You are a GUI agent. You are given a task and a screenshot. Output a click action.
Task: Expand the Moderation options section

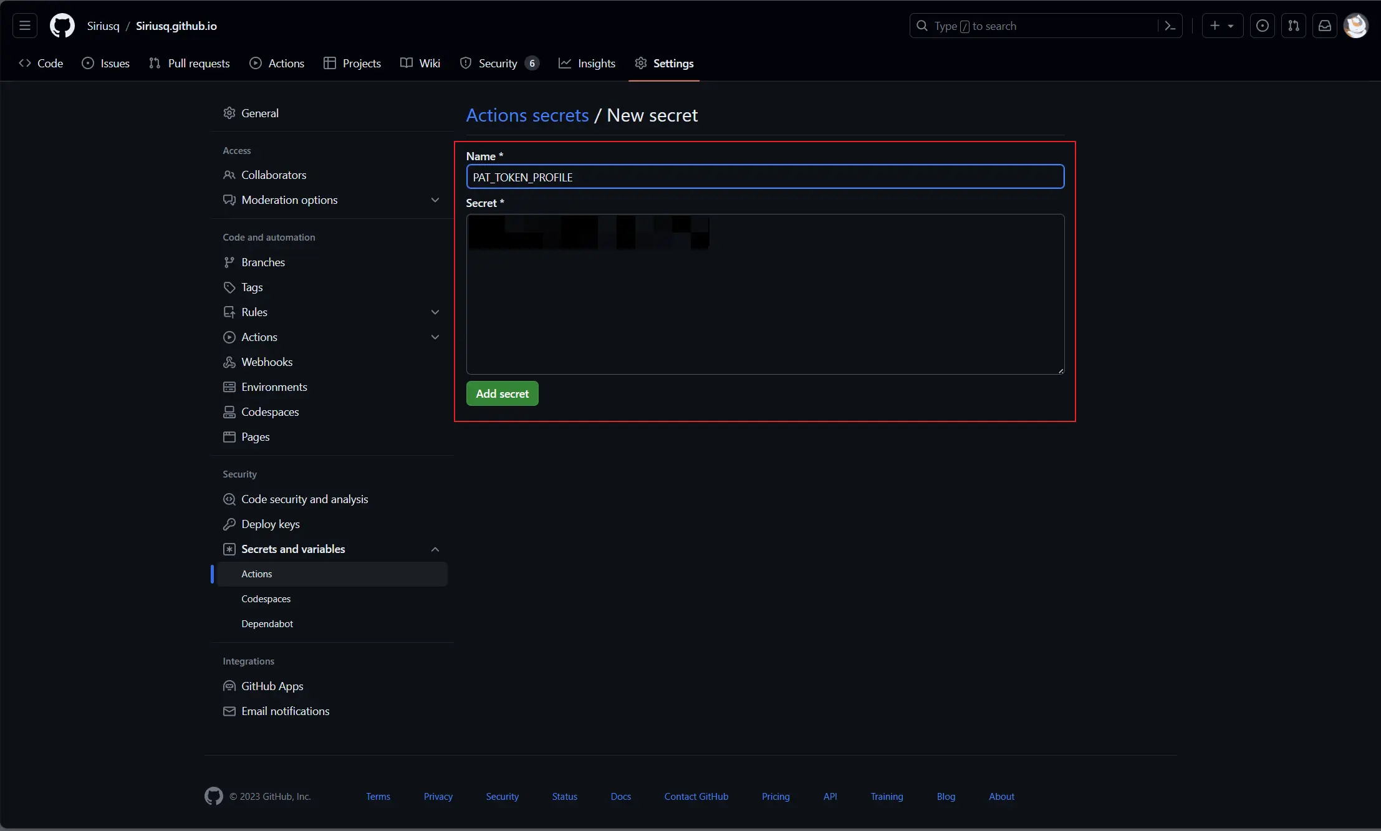point(435,200)
